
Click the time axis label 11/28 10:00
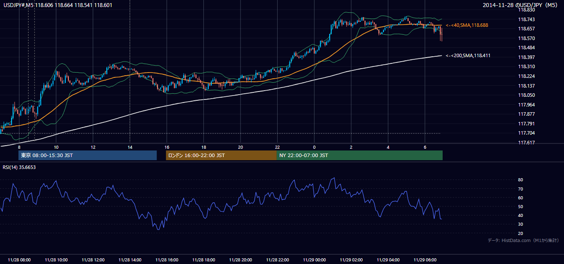(x=56, y=260)
